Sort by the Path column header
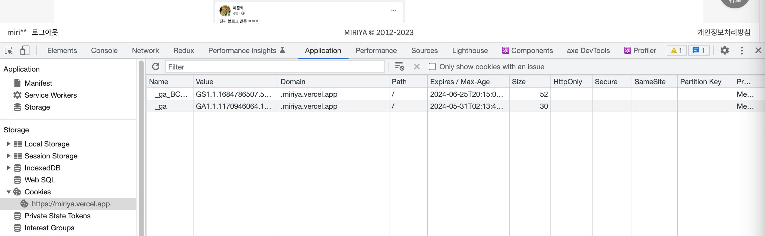 408,81
